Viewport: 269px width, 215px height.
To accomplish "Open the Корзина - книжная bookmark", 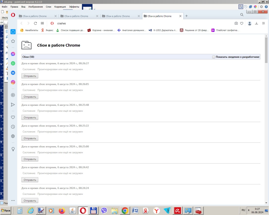I will pyautogui.click(x=101, y=30).
